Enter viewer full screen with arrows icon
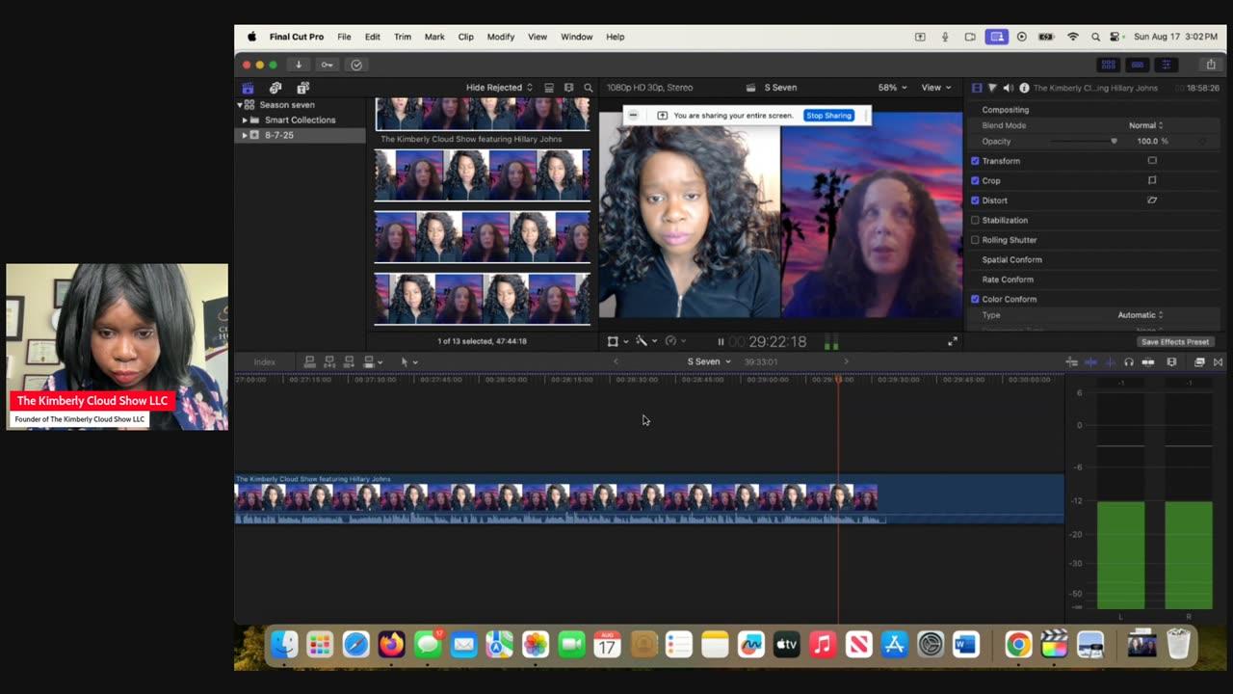Image resolution: width=1233 pixels, height=694 pixels. tap(953, 341)
